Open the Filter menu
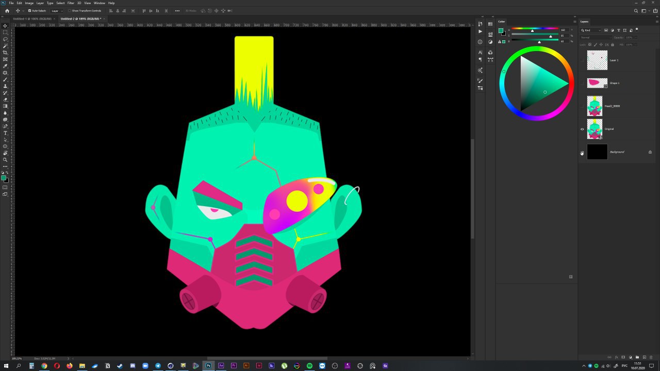Image resolution: width=660 pixels, height=371 pixels. pos(71,3)
